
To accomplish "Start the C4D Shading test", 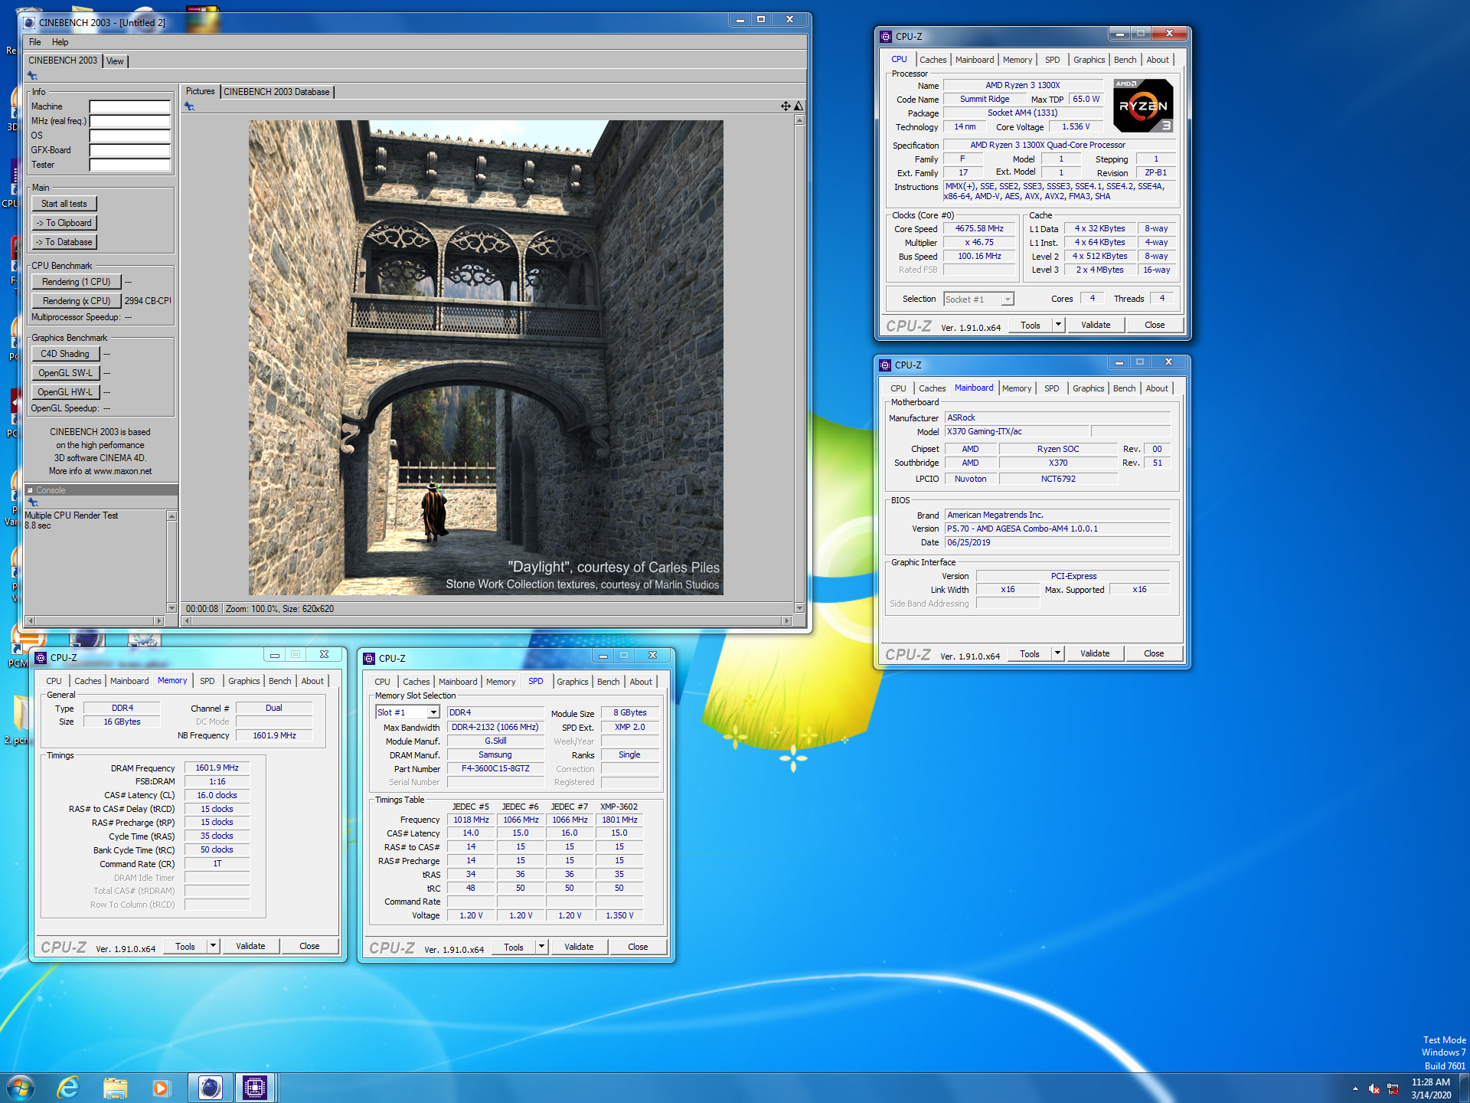I will (x=65, y=354).
